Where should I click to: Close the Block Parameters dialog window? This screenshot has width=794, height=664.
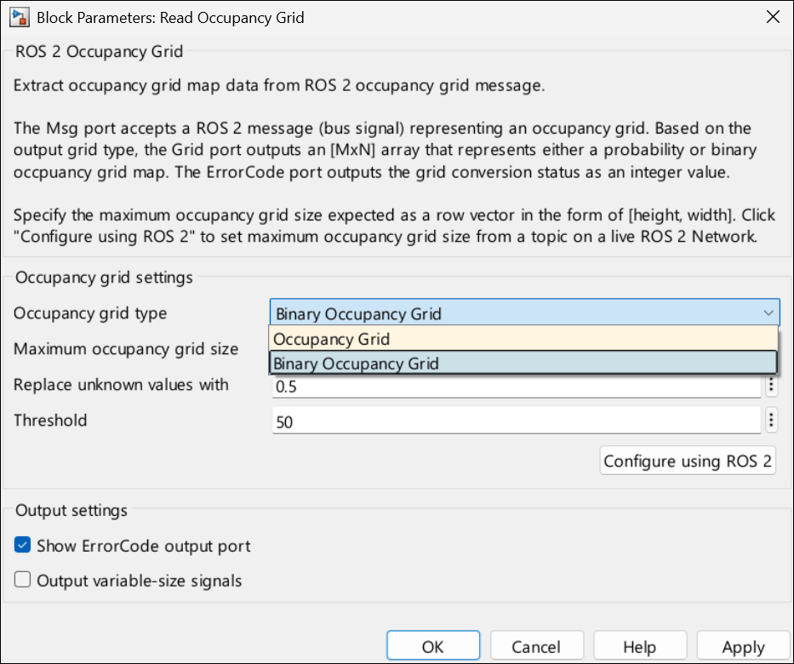click(x=772, y=16)
